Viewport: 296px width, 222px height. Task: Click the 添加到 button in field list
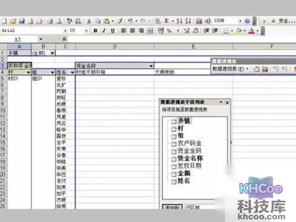(172, 207)
